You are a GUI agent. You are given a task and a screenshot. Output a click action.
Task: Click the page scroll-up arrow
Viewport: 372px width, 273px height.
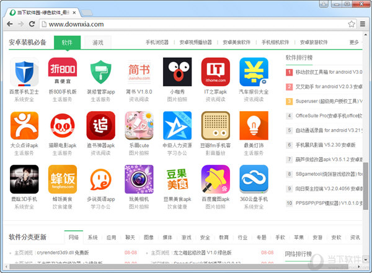tap(366, 35)
